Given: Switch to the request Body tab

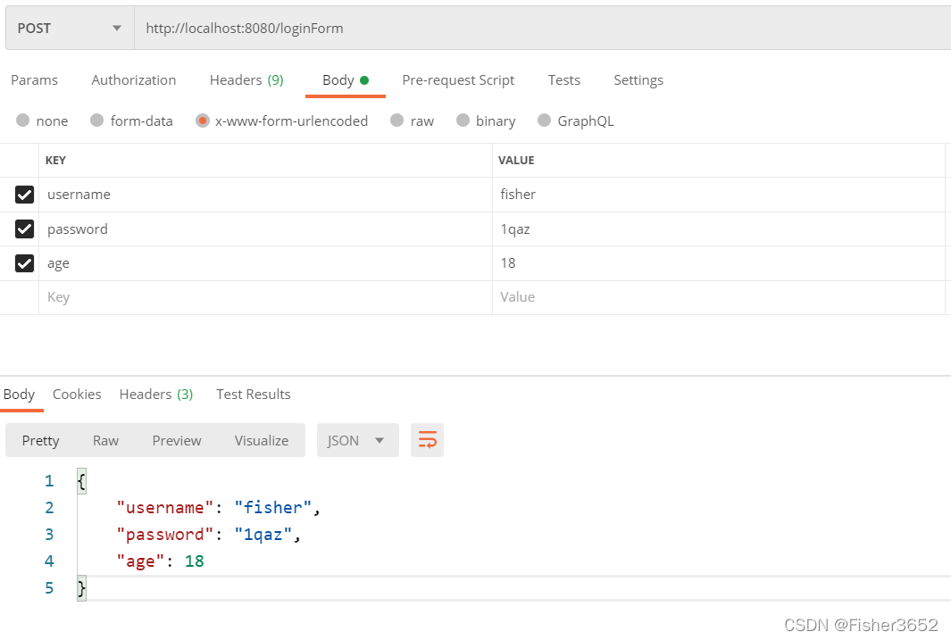Looking at the screenshot, I should (345, 80).
